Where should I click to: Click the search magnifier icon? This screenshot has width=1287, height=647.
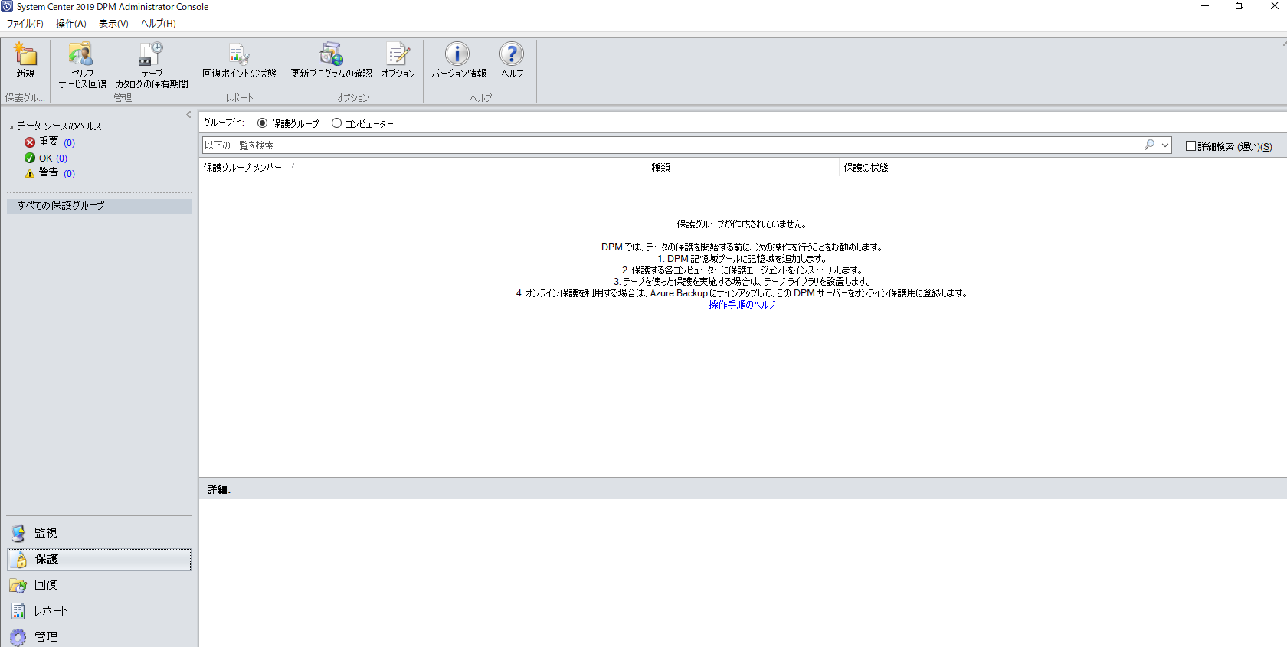click(1149, 145)
